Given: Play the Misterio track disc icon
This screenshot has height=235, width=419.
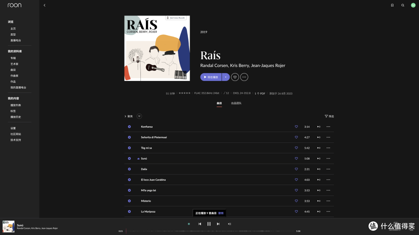Looking at the screenshot, I should (x=129, y=201).
